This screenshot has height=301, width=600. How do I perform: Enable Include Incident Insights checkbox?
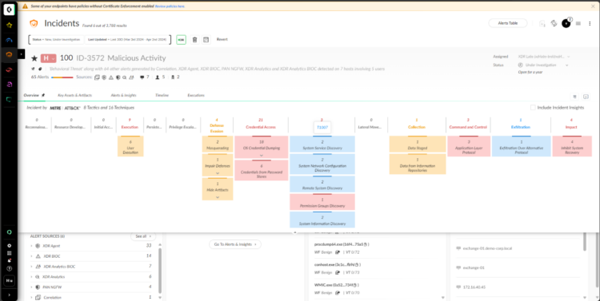[x=533, y=108]
